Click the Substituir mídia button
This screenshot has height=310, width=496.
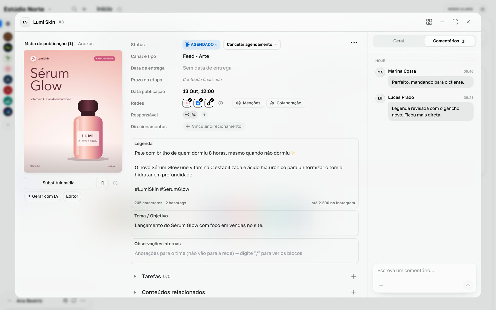click(59, 183)
